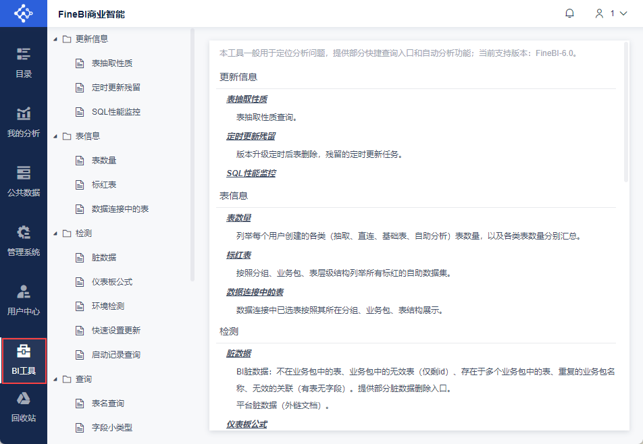This screenshot has width=643, height=444.
Task: Click the content panel vertical scrollbar
Action: click(625, 112)
